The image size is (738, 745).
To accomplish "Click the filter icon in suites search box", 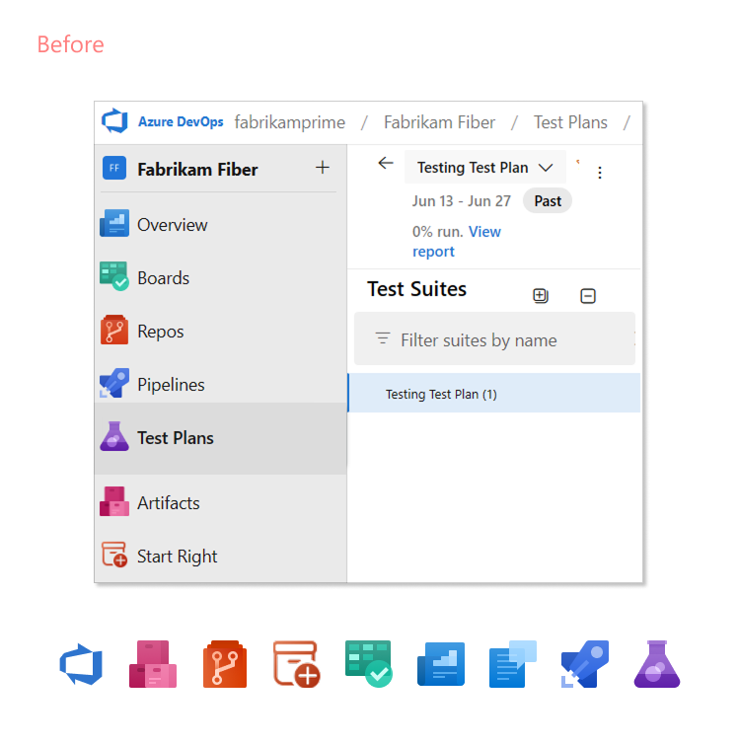I will click(383, 338).
